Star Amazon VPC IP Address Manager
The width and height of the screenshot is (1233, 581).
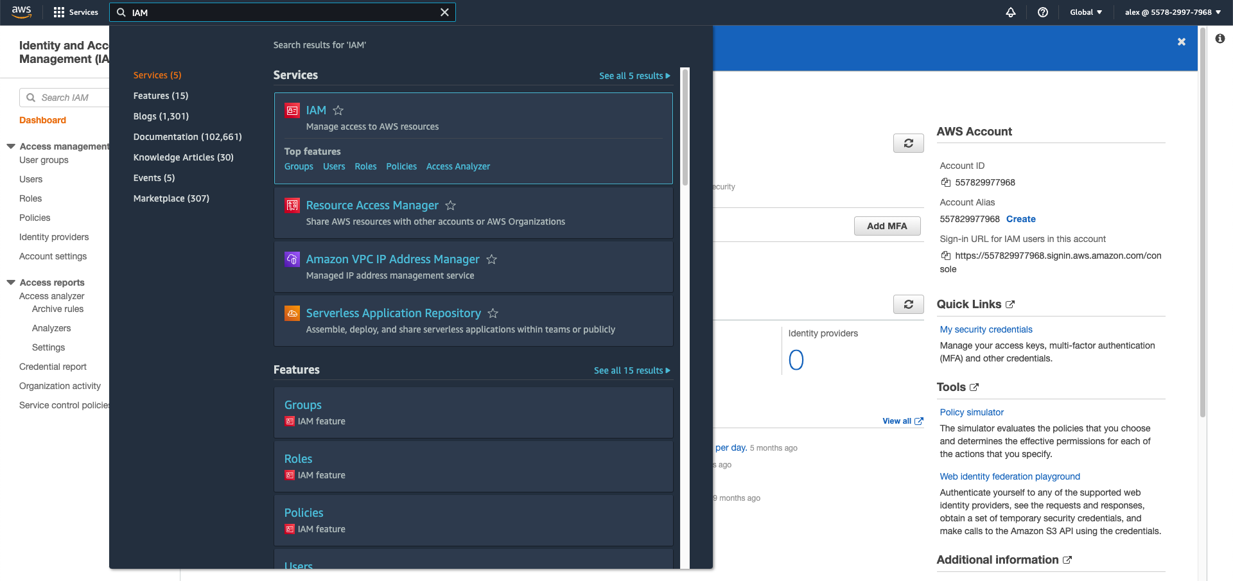click(492, 259)
